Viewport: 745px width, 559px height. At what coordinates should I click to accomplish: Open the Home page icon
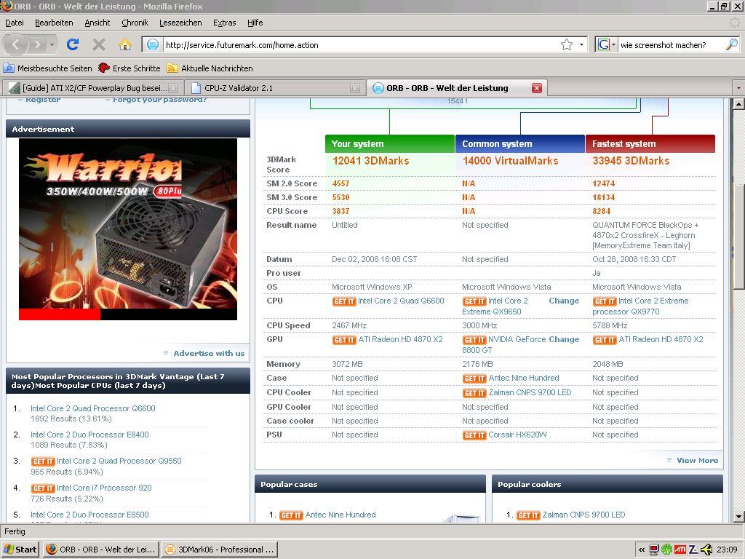point(125,44)
